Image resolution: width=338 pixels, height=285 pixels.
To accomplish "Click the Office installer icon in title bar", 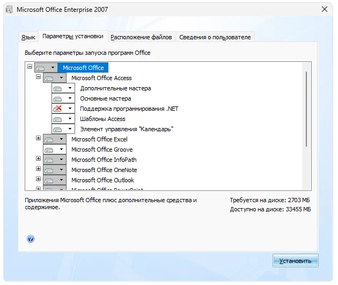I will click(x=10, y=10).
